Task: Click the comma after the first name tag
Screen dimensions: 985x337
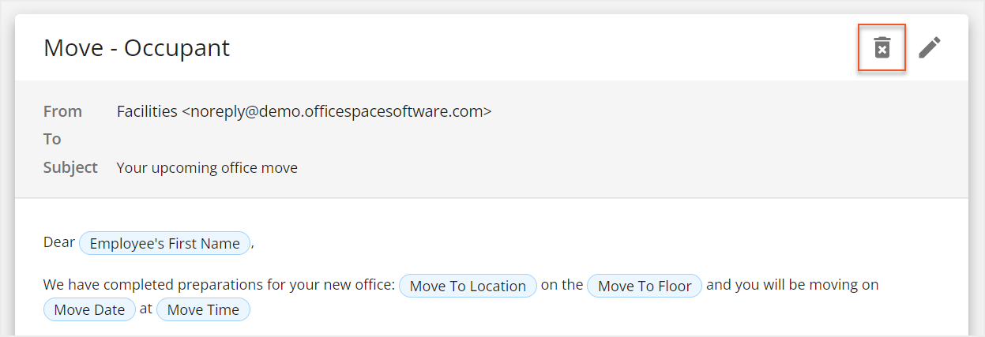Action: click(x=253, y=244)
